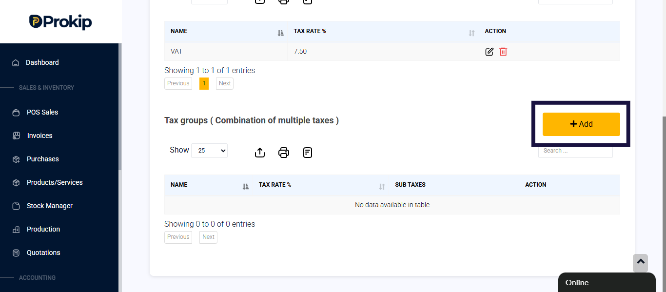This screenshot has width=666, height=292.
Task: Export tax groups table to file
Action: tap(260, 153)
